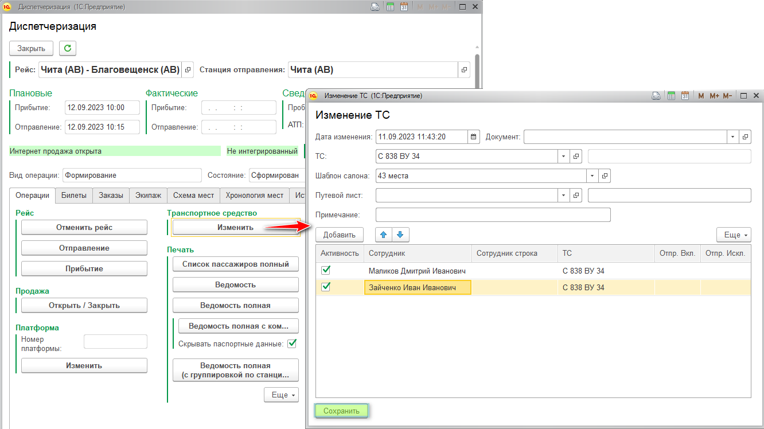The width and height of the screenshot is (764, 429).
Task: Move row up with blue arrow
Action: 384,235
